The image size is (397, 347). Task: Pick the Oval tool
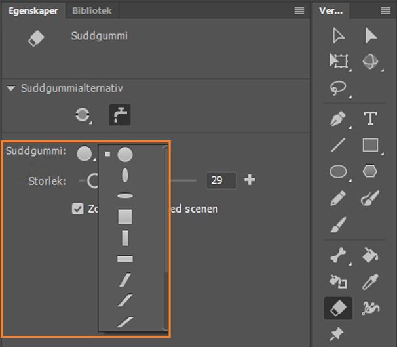point(338,172)
